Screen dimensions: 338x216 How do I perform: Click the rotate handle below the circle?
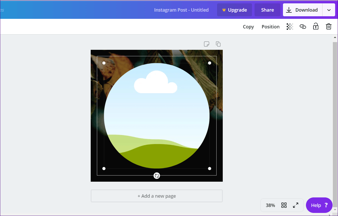157,176
